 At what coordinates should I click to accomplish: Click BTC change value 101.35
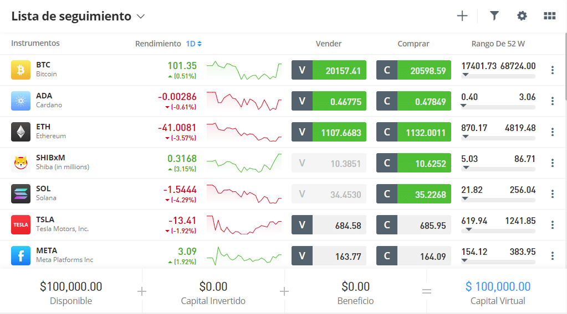(x=182, y=66)
